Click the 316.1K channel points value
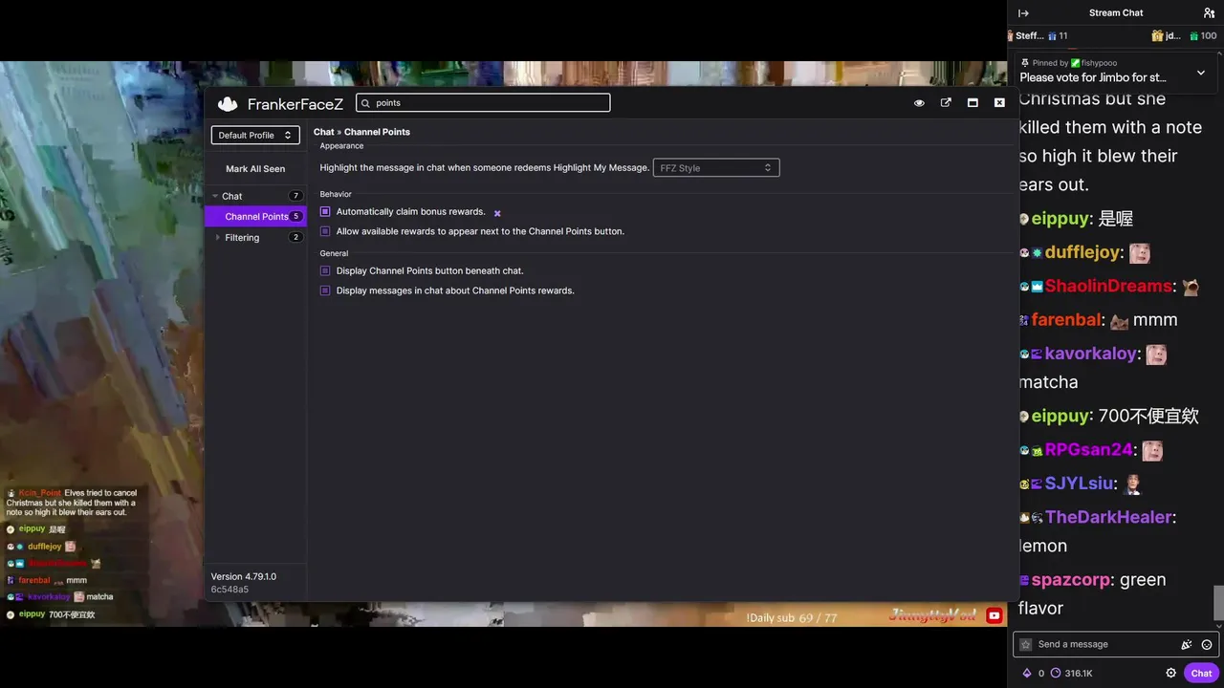 click(1079, 674)
